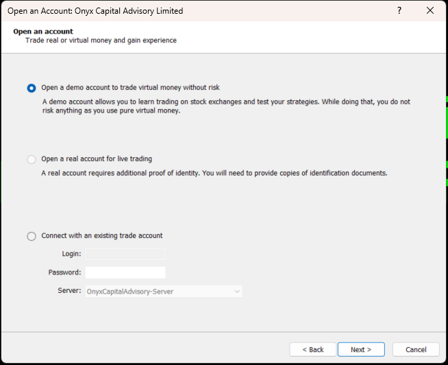
Task: Click the Help question mark button
Action: pos(399,11)
